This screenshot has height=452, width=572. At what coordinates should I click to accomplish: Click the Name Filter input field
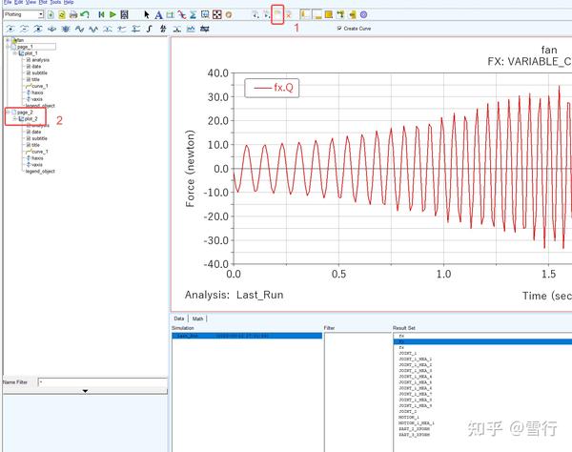point(100,381)
